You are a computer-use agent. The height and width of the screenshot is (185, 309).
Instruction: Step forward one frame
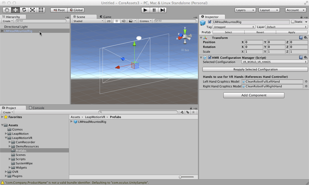click(162, 10)
